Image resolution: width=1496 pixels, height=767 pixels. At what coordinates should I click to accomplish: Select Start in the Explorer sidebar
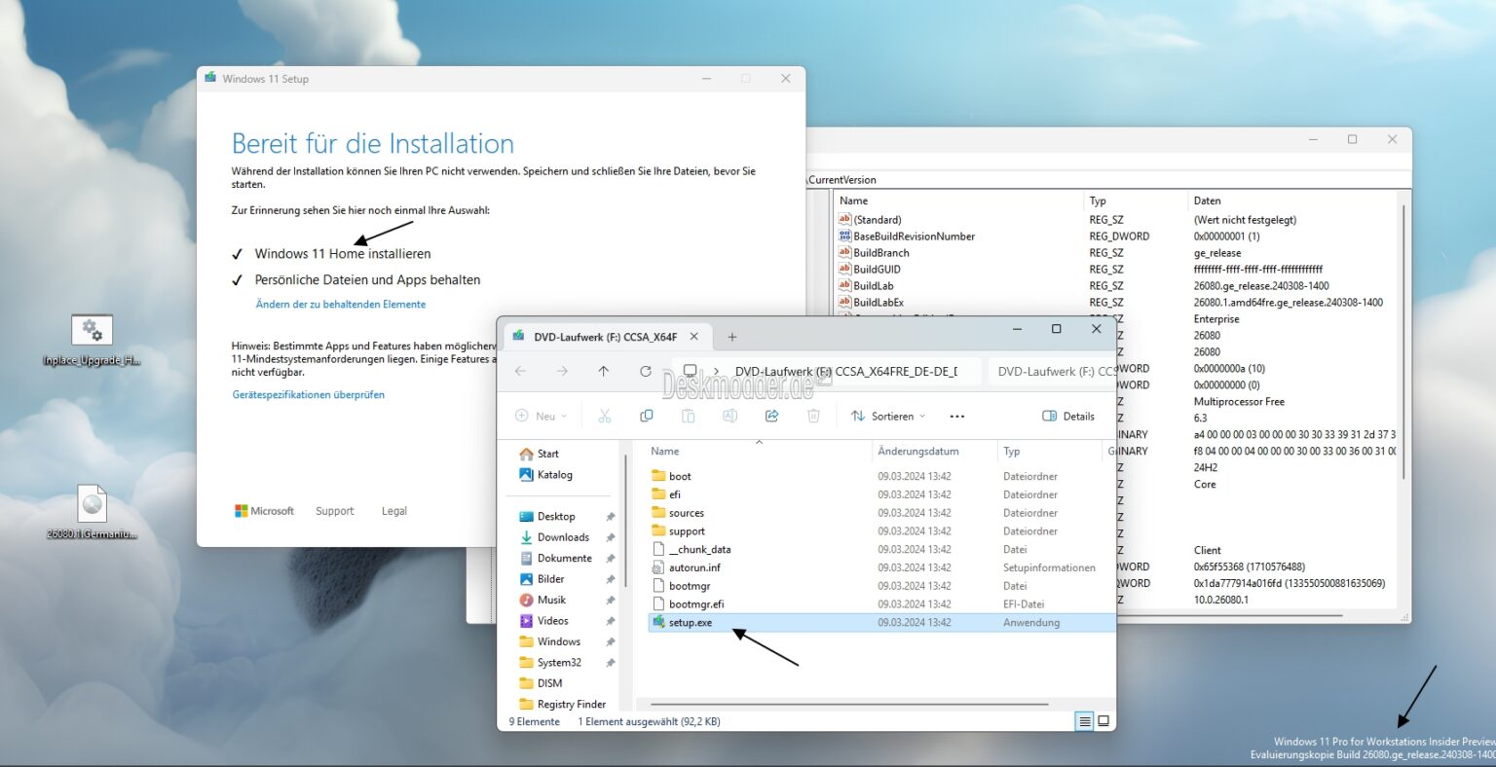click(x=546, y=453)
